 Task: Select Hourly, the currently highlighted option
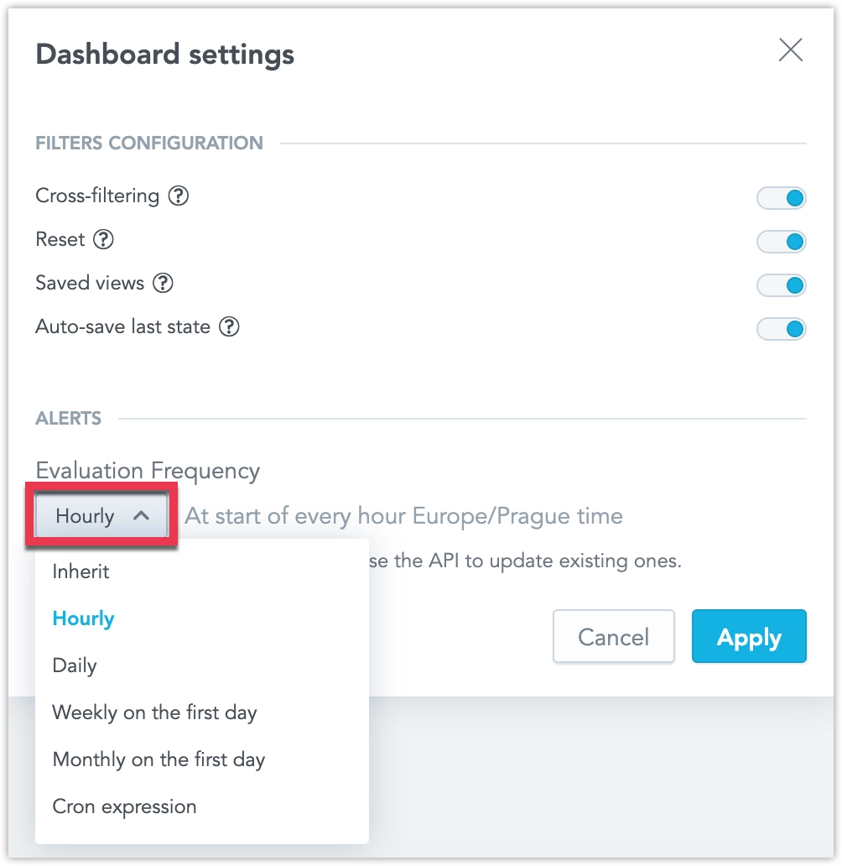(82, 618)
